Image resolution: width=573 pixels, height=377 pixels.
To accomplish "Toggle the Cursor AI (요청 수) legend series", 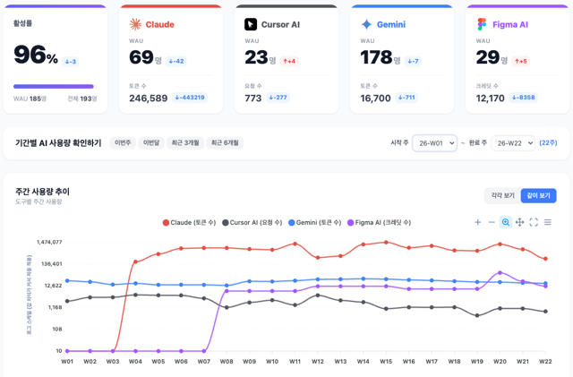I will 252,222.
